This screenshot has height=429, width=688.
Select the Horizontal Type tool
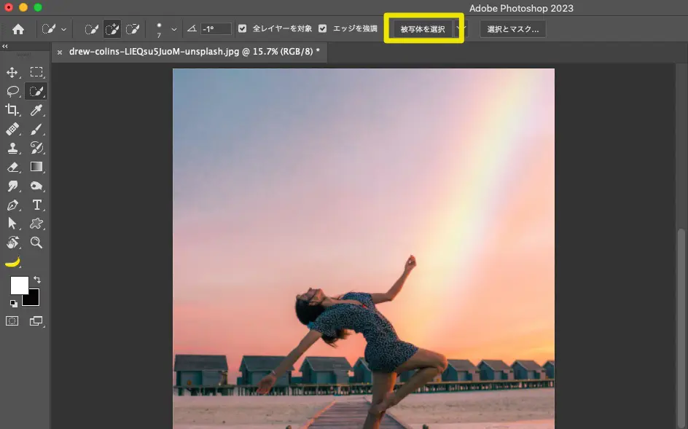coord(36,205)
